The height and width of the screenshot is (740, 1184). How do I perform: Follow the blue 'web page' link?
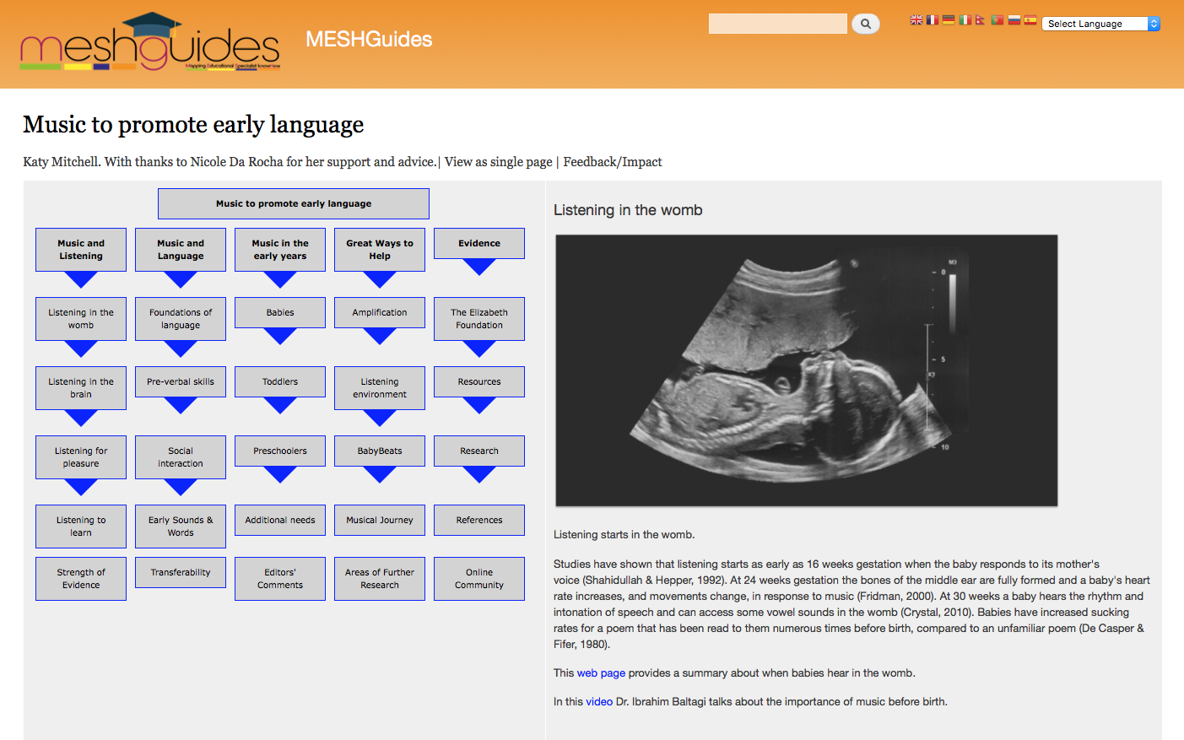601,673
